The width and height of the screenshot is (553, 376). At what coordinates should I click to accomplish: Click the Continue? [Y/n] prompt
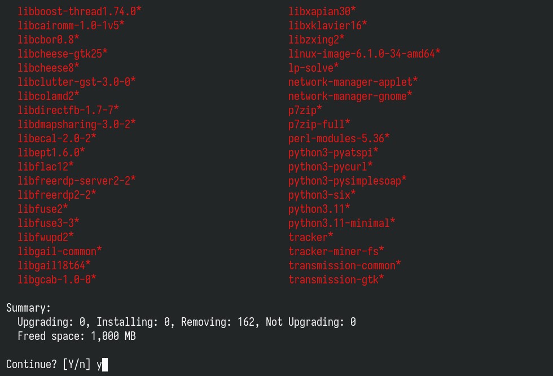[49, 364]
